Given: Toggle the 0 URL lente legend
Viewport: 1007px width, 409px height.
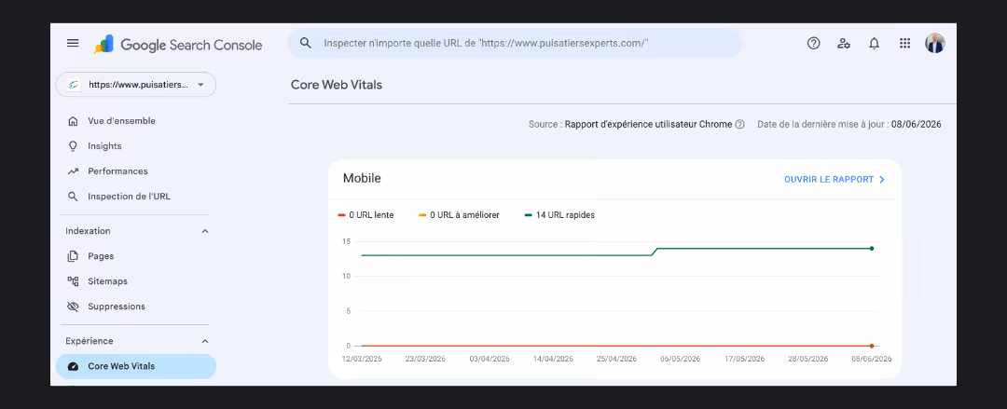Looking at the screenshot, I should (366, 215).
